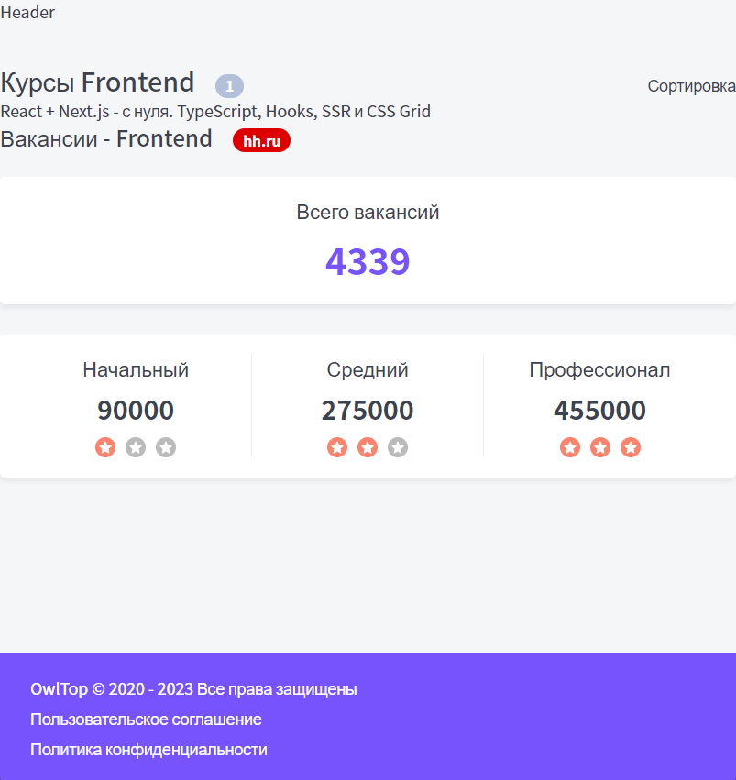Click the Header text at top
The height and width of the screenshot is (780, 736).
27,13
